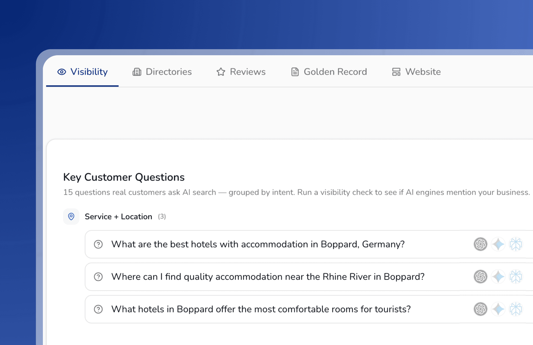This screenshot has height=345, width=533.
Task: Click the Perplexity icon on best hotels question
Action: point(516,244)
